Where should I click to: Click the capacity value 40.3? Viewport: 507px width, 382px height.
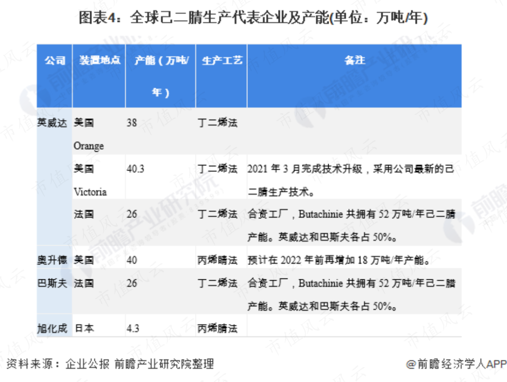point(136,169)
